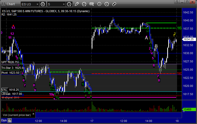Click the red 13 count marker
This screenshot has height=124, width=197.
pos(13,27)
